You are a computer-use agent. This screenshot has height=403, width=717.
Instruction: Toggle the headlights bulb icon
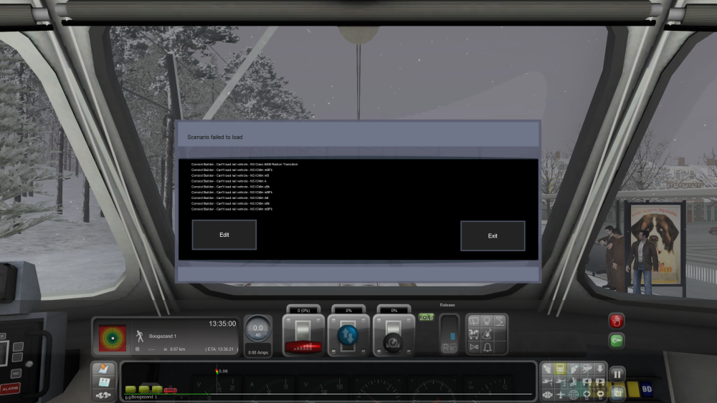click(487, 321)
